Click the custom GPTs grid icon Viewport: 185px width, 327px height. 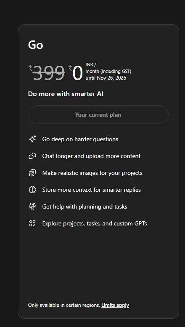(x=32, y=224)
